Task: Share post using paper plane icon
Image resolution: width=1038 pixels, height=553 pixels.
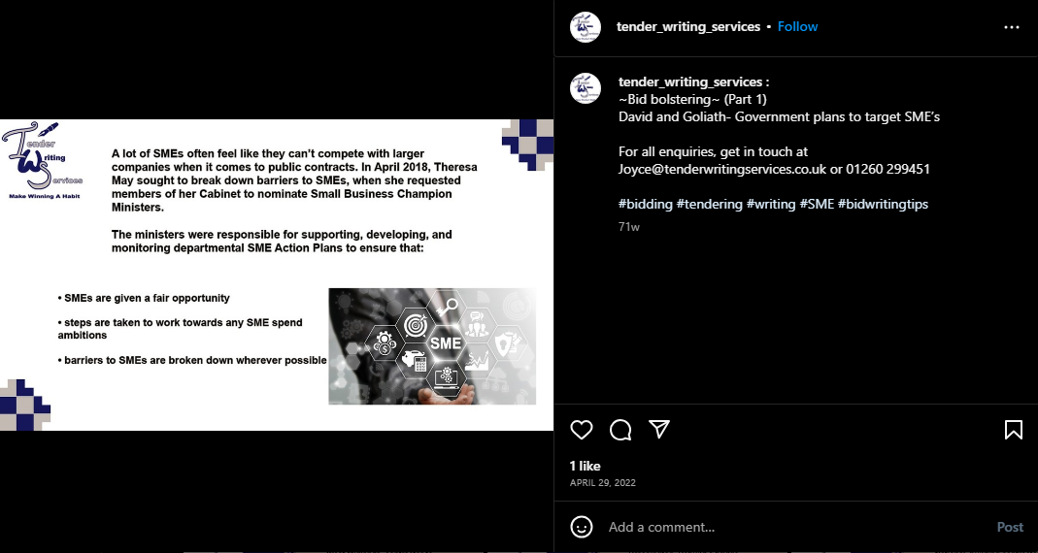Action: tap(659, 429)
